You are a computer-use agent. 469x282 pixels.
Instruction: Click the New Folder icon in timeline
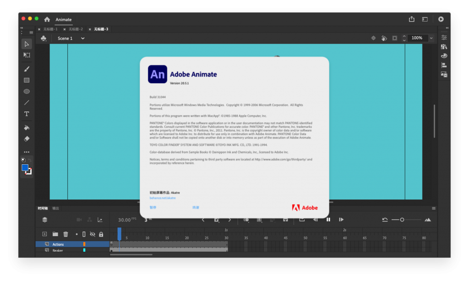pyautogui.click(x=55, y=234)
